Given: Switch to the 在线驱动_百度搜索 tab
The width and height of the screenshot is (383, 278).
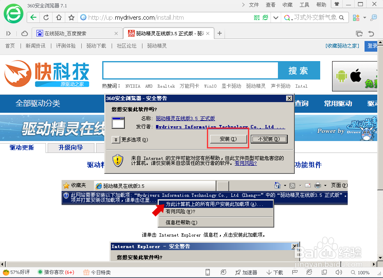Looking at the screenshot, I should click(x=77, y=34).
